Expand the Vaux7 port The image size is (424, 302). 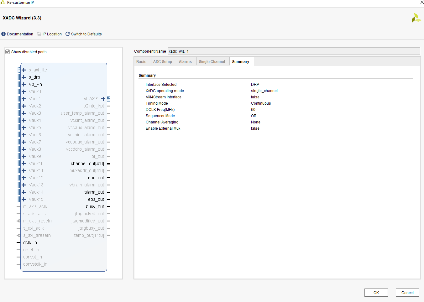(24, 142)
